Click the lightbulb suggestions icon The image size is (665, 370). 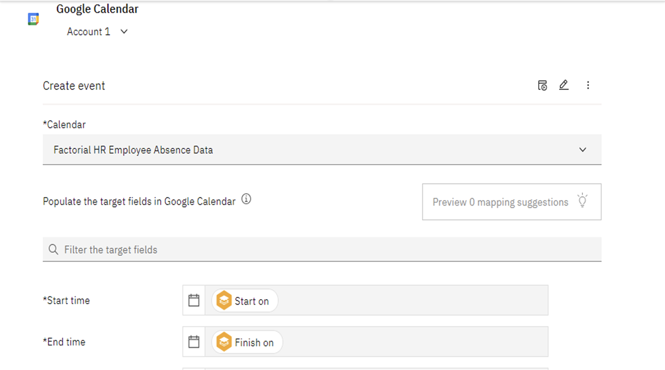click(x=582, y=201)
